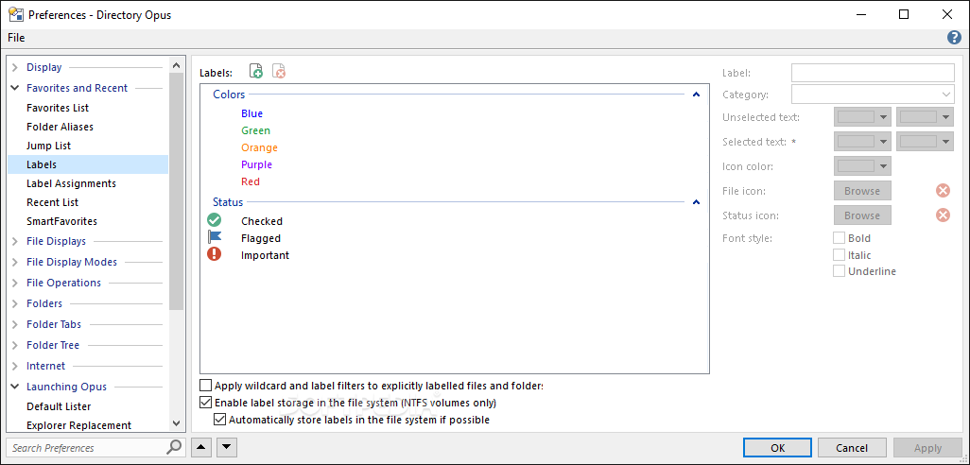970x465 pixels.
Task: Select the Purple label
Action: 256,164
